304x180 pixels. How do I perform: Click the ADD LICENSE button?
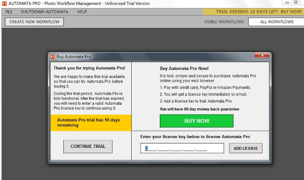246,148
